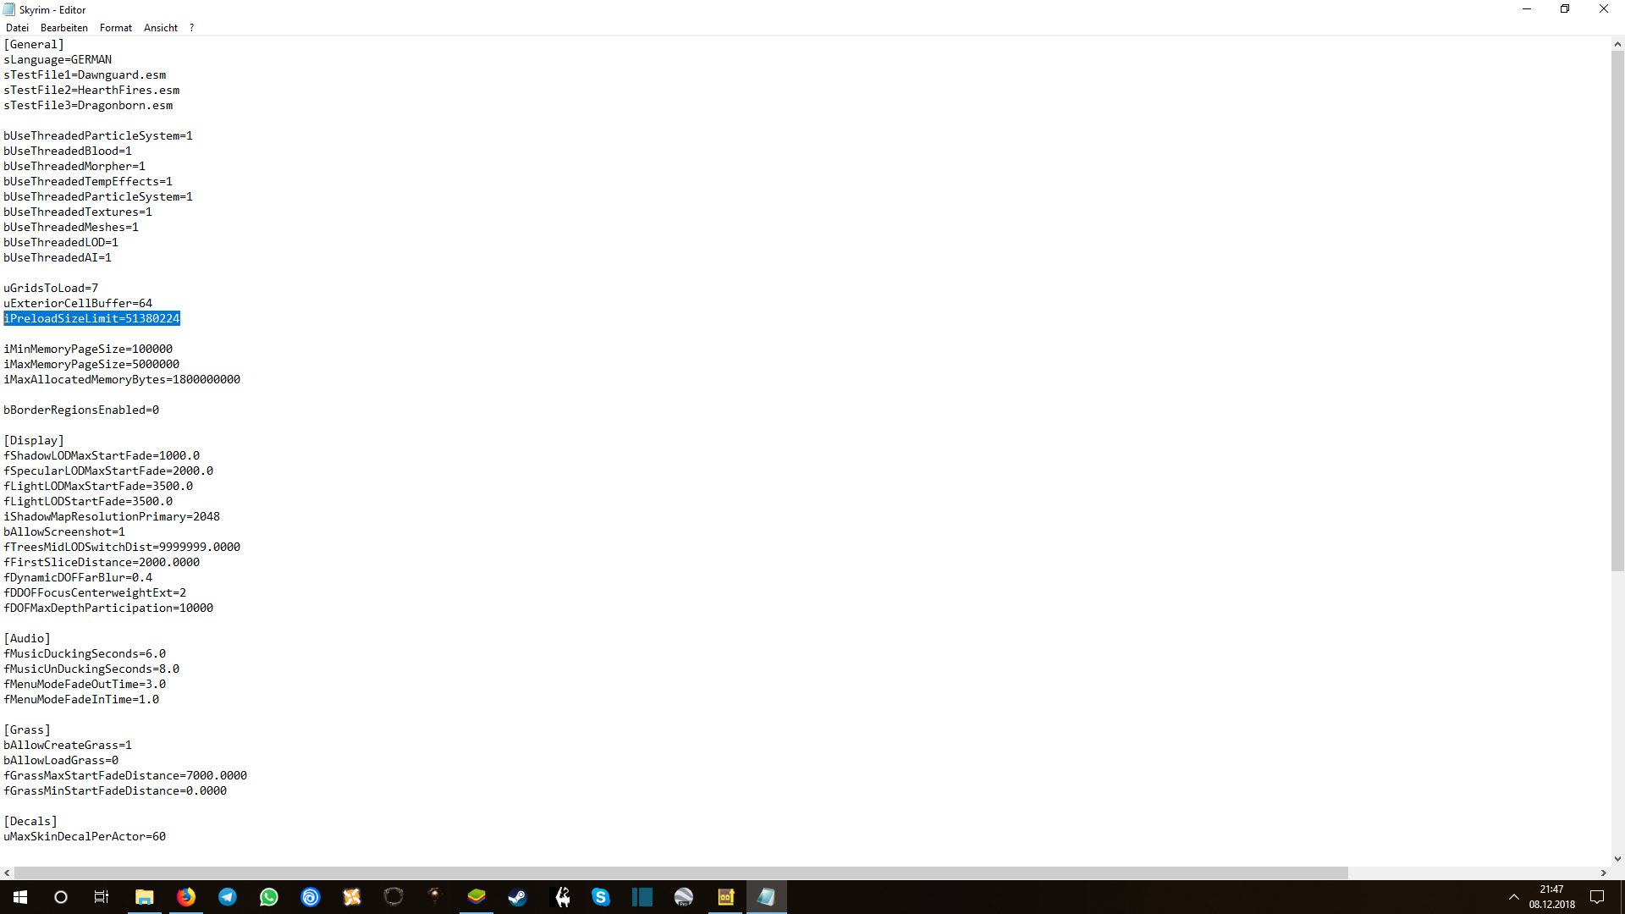The image size is (1625, 914).
Task: Open Google Earth from the taskbar
Action: [683, 897]
